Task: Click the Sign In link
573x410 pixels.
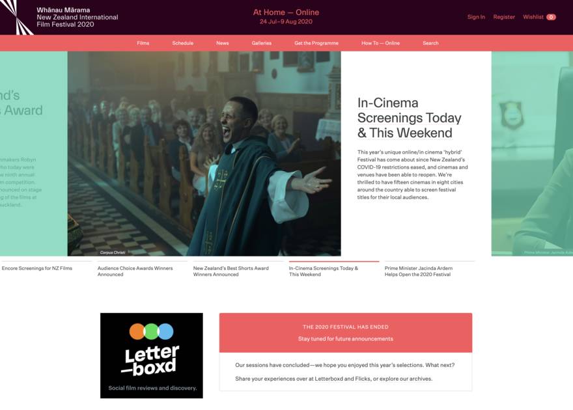Action: 476,17
